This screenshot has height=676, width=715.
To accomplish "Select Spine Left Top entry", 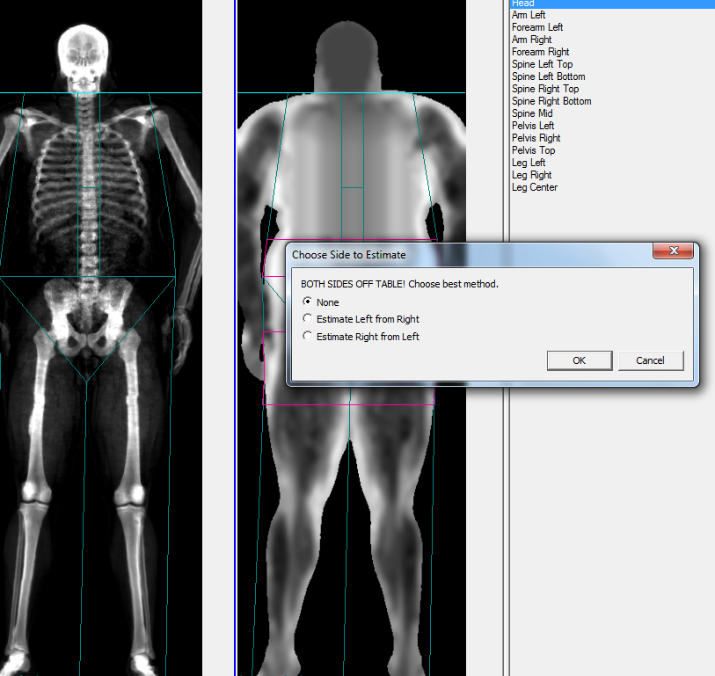I will (542, 64).
